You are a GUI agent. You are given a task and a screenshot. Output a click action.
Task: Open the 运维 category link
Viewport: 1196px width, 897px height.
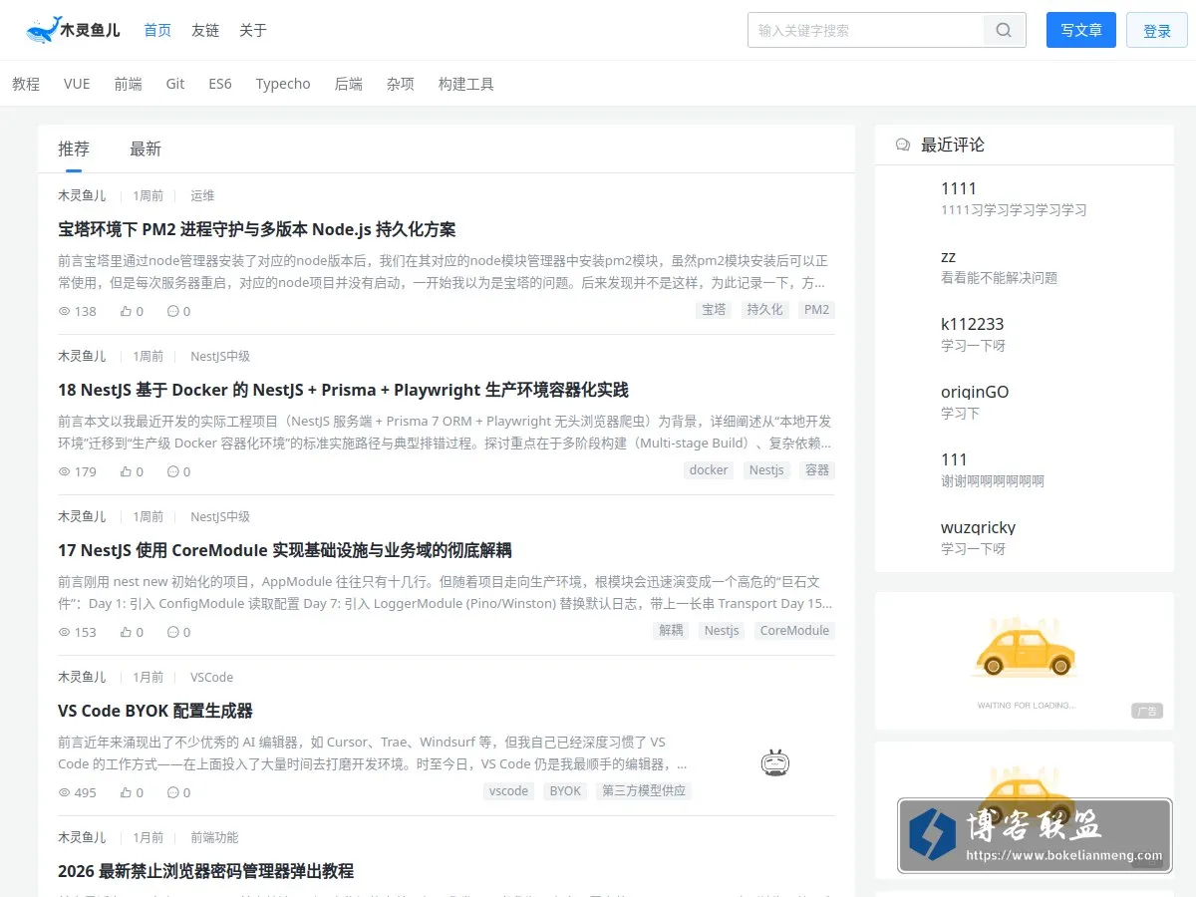pyautogui.click(x=202, y=195)
